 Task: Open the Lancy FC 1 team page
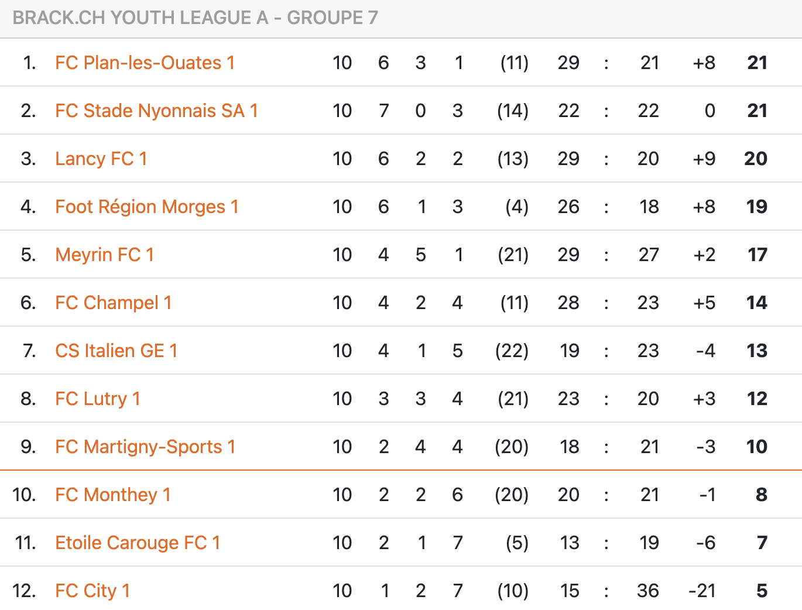point(101,159)
